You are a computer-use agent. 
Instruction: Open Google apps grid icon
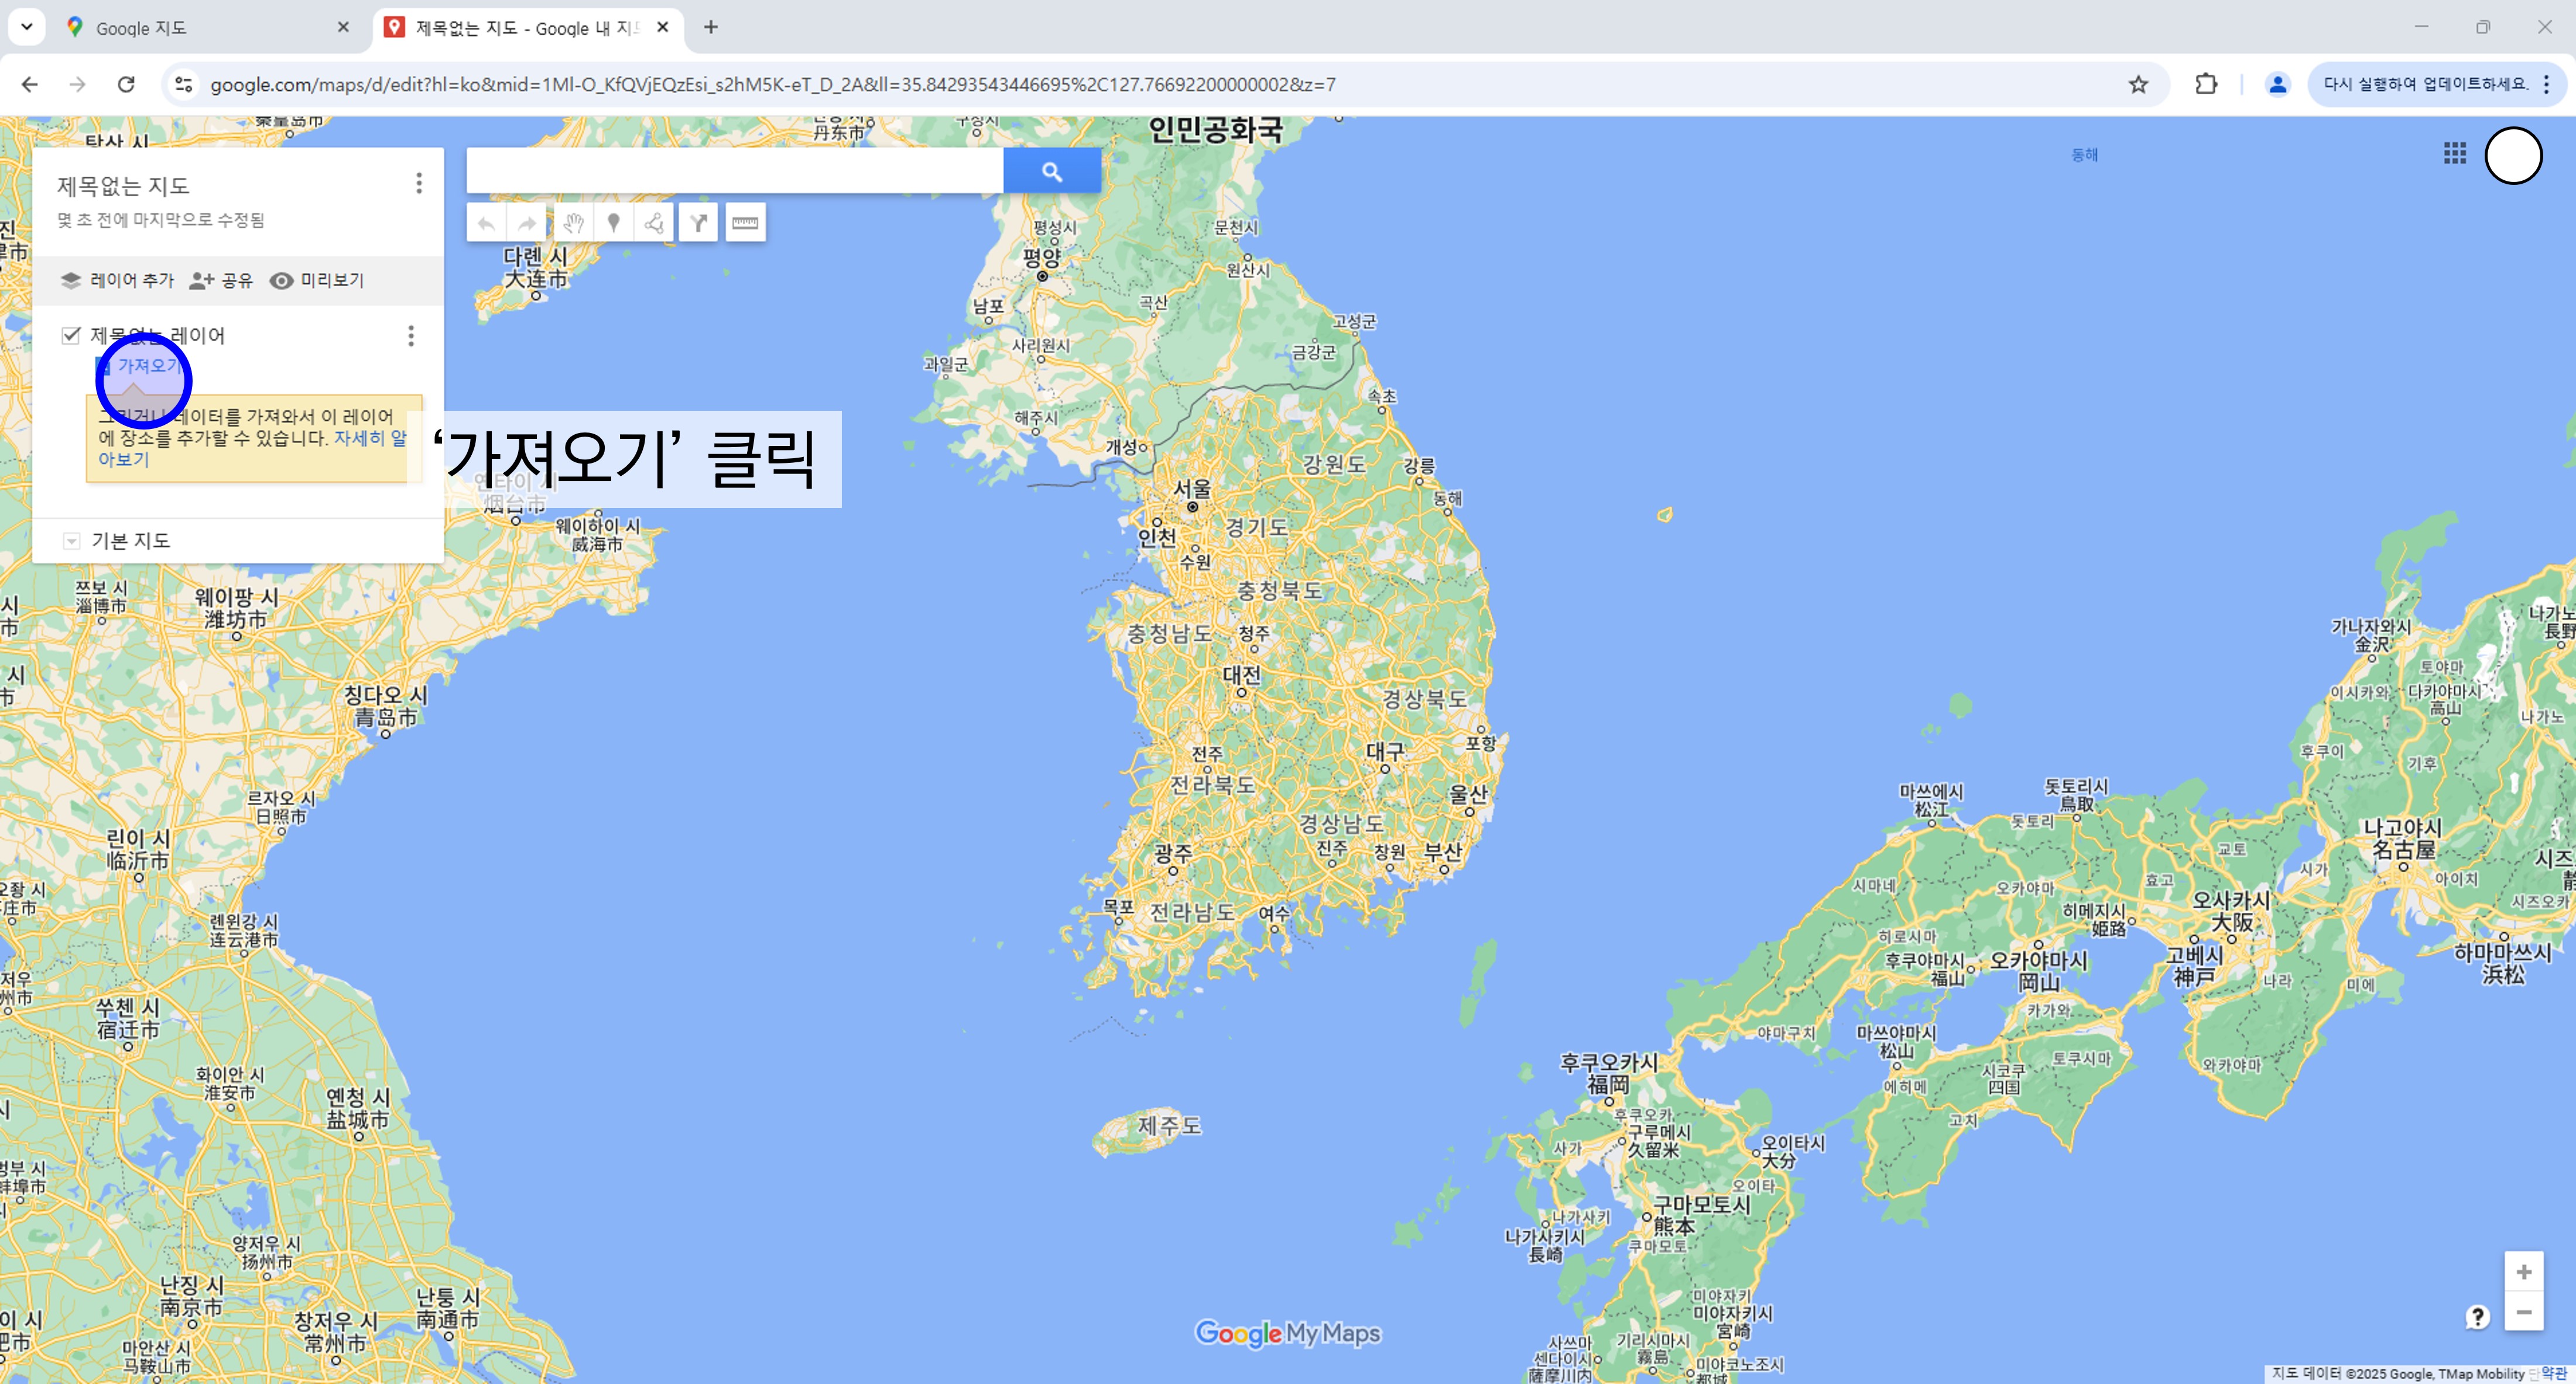tap(2454, 154)
